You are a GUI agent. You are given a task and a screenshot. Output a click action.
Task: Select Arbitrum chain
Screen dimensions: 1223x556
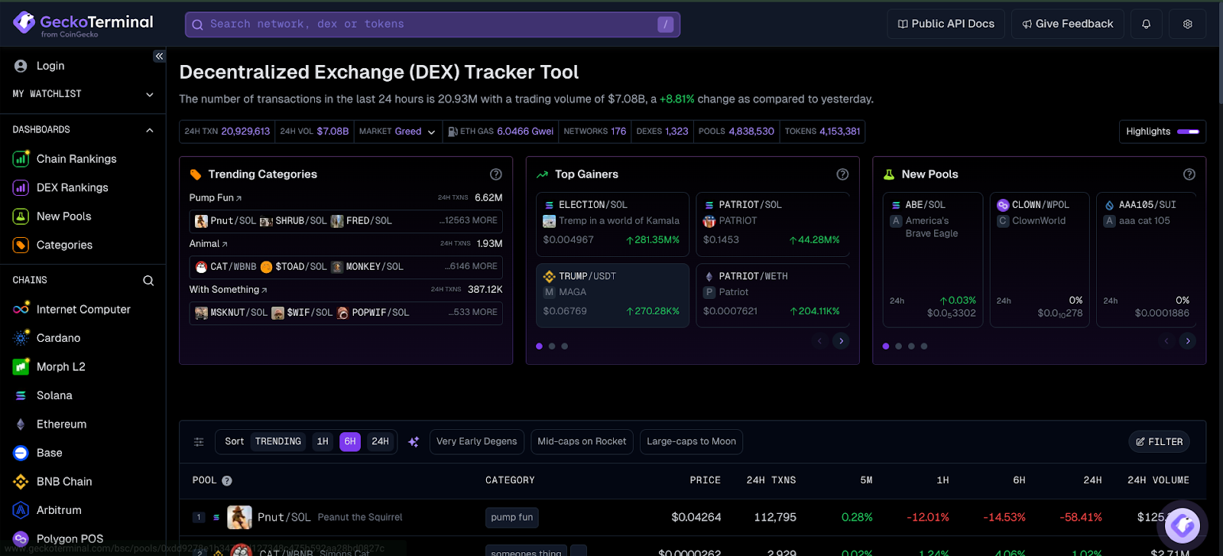(x=59, y=510)
